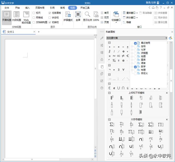Open the 拆分窗口 dropdown arrow
Image resolution: width=175 pixels, height=162 pixels.
pyautogui.click(x=137, y=17)
